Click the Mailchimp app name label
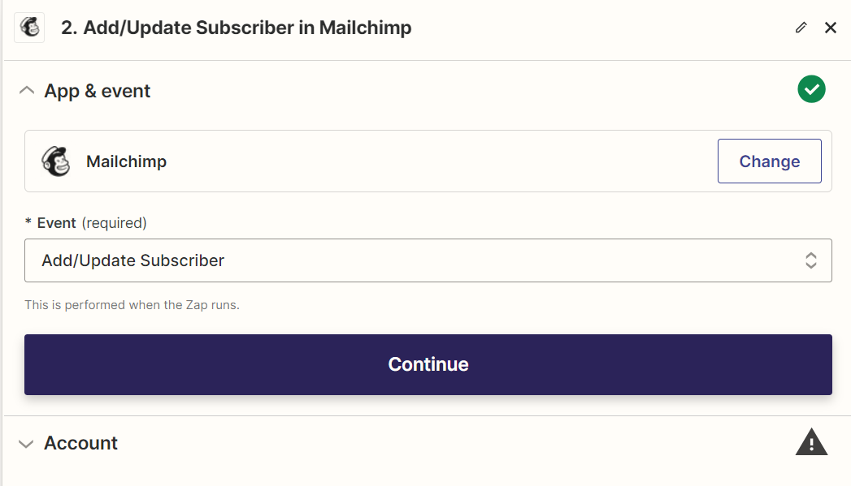The height and width of the screenshot is (486, 851). coord(127,161)
